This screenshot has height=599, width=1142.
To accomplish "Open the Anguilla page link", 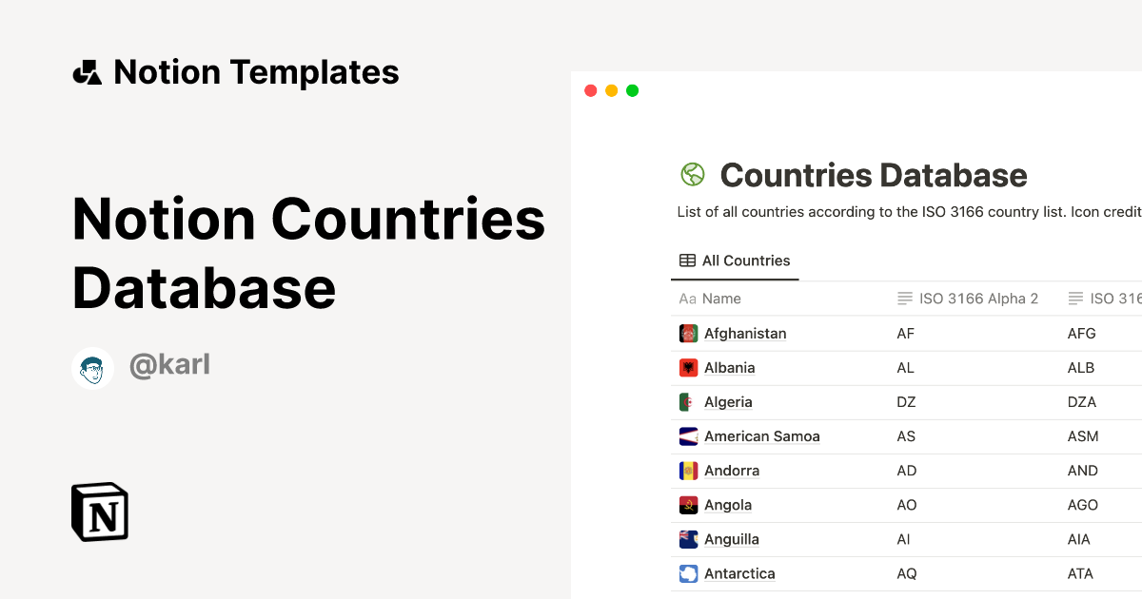I will pyautogui.click(x=732, y=538).
